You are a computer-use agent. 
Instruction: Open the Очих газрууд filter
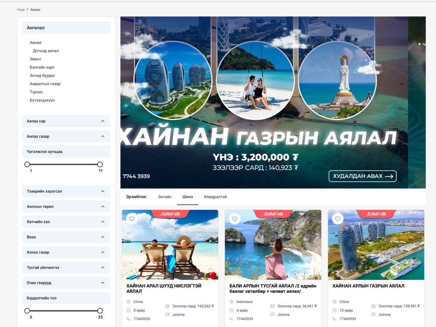pos(66,283)
